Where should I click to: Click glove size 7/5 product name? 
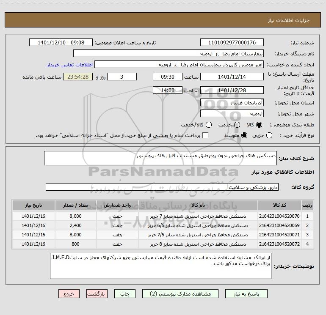tap(198, 235)
